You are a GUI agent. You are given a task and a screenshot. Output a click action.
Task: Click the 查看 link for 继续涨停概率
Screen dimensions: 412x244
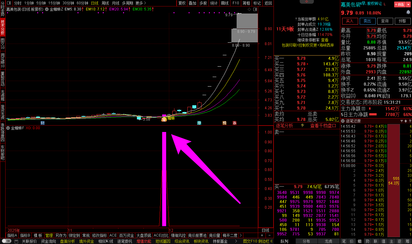[325, 40]
